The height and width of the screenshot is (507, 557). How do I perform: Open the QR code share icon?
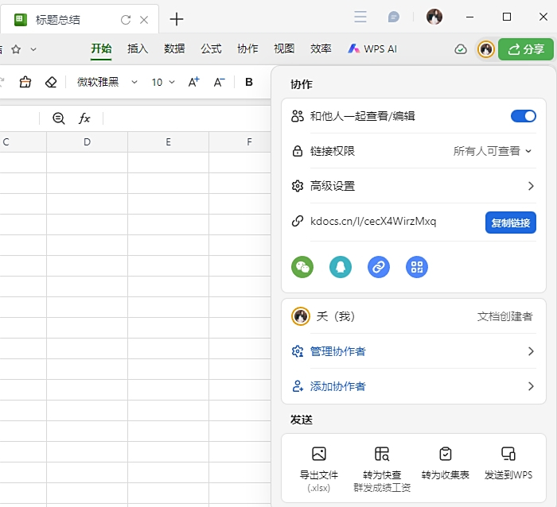417,267
